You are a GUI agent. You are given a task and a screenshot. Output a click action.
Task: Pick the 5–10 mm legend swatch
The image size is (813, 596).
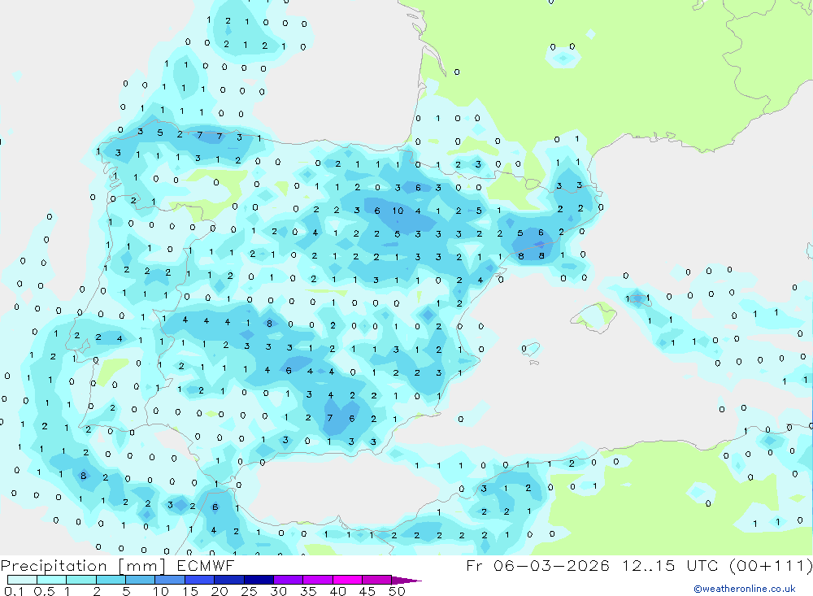(x=140, y=580)
